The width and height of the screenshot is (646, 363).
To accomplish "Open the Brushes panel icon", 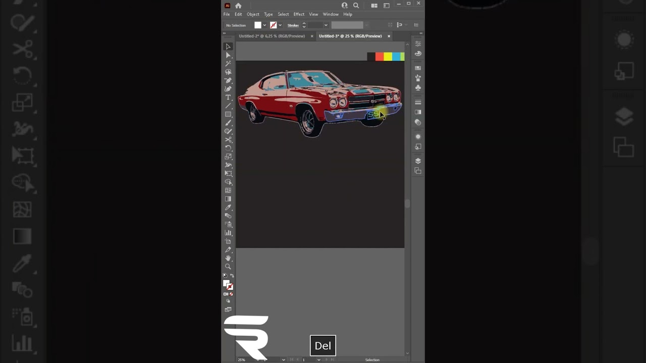I will click(x=418, y=78).
